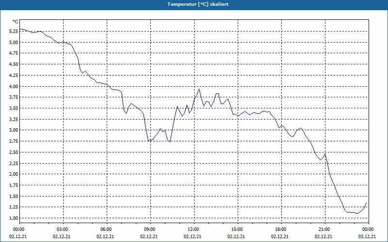Screen dimensions: 388x242
Task: Click the 3,00 y-axis value
Action: pyautogui.click(x=14, y=130)
